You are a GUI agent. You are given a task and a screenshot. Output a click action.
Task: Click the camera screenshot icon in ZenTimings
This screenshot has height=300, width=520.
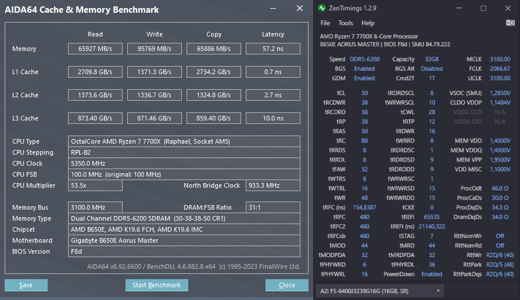click(x=510, y=23)
